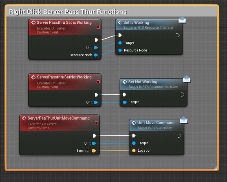Click the envelope message icon on Set Not Working
This screenshot has width=227, height=182.
[187, 79]
